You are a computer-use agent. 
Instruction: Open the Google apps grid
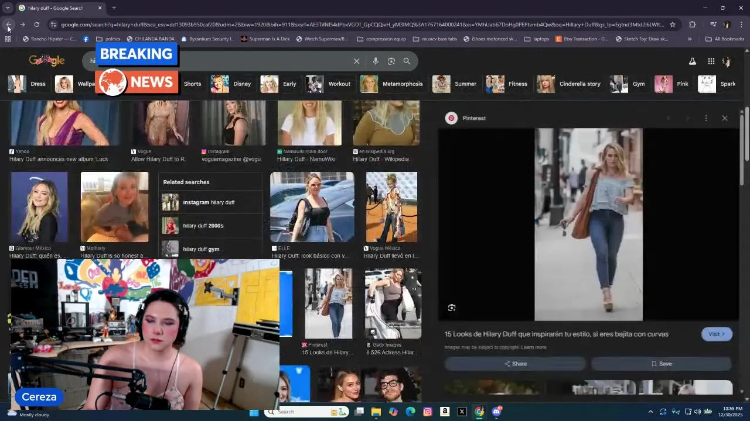711,61
